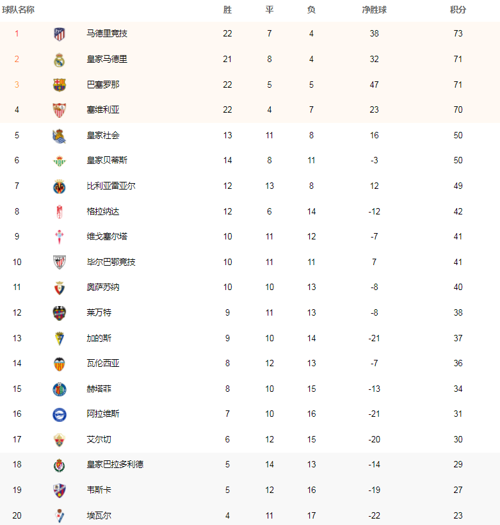Open team link 马德里竞技
Viewport: 500px width, 525px height.
coord(107,33)
